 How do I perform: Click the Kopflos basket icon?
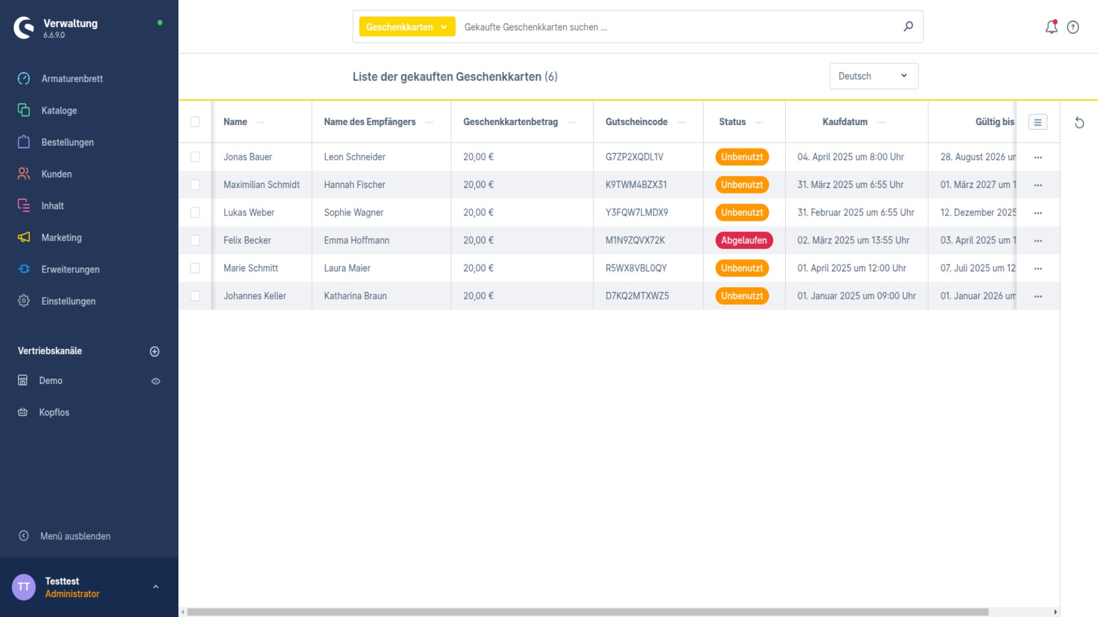coord(23,412)
